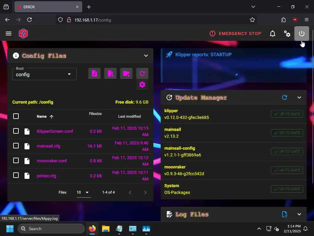
Task: Click the Log Files panel icon
Action: (169, 214)
